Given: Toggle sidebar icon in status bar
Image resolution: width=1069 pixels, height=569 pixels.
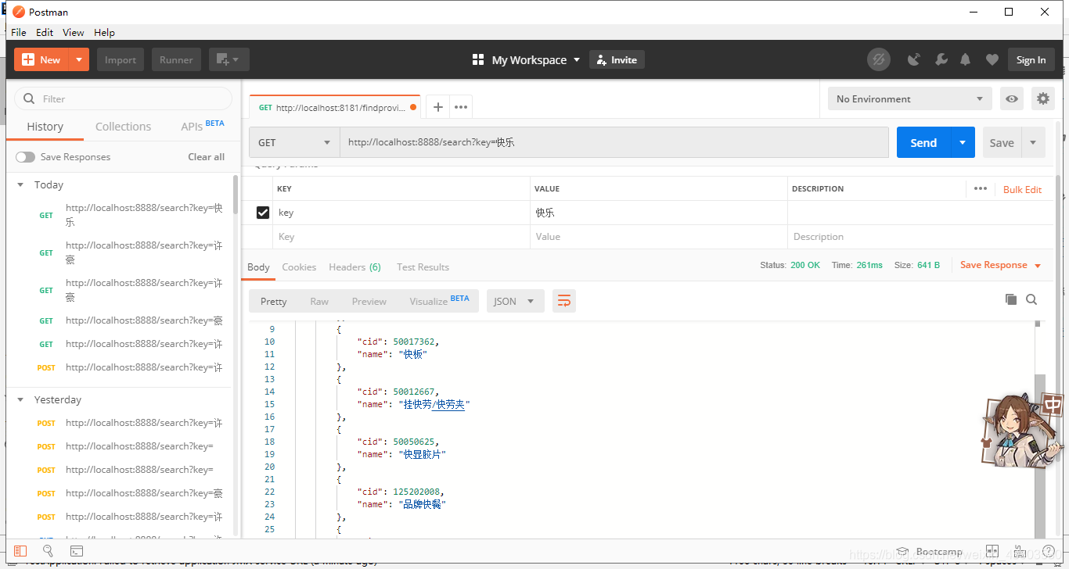Looking at the screenshot, I should click(x=20, y=551).
